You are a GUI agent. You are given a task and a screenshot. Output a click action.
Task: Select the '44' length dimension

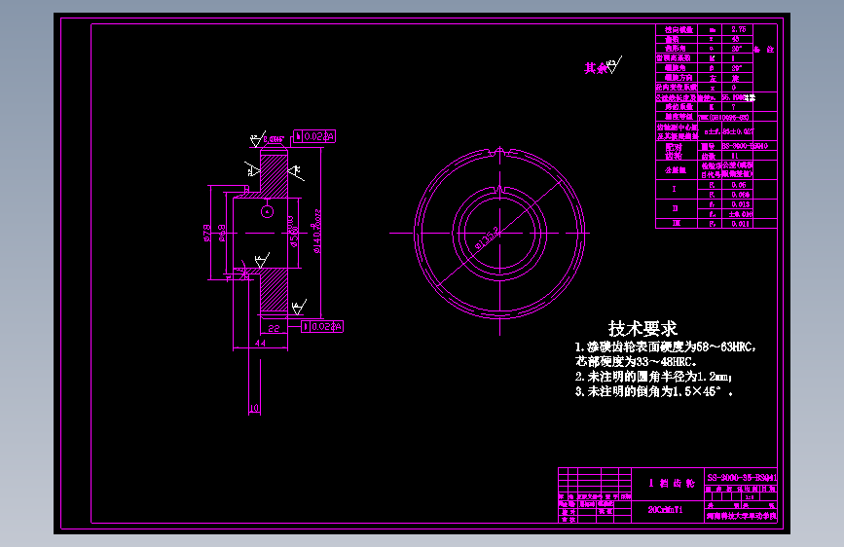[x=260, y=343]
